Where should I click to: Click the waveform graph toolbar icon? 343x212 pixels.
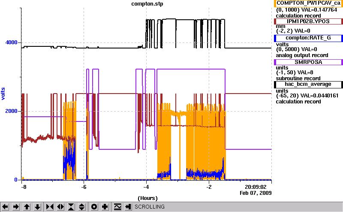[117, 207]
